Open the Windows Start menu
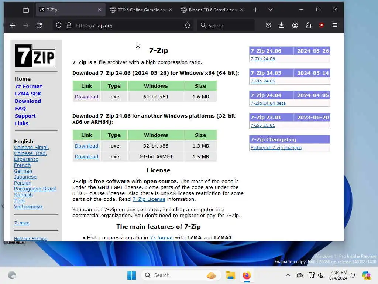The height and width of the screenshot is (284, 378). pyautogui.click(x=132, y=275)
